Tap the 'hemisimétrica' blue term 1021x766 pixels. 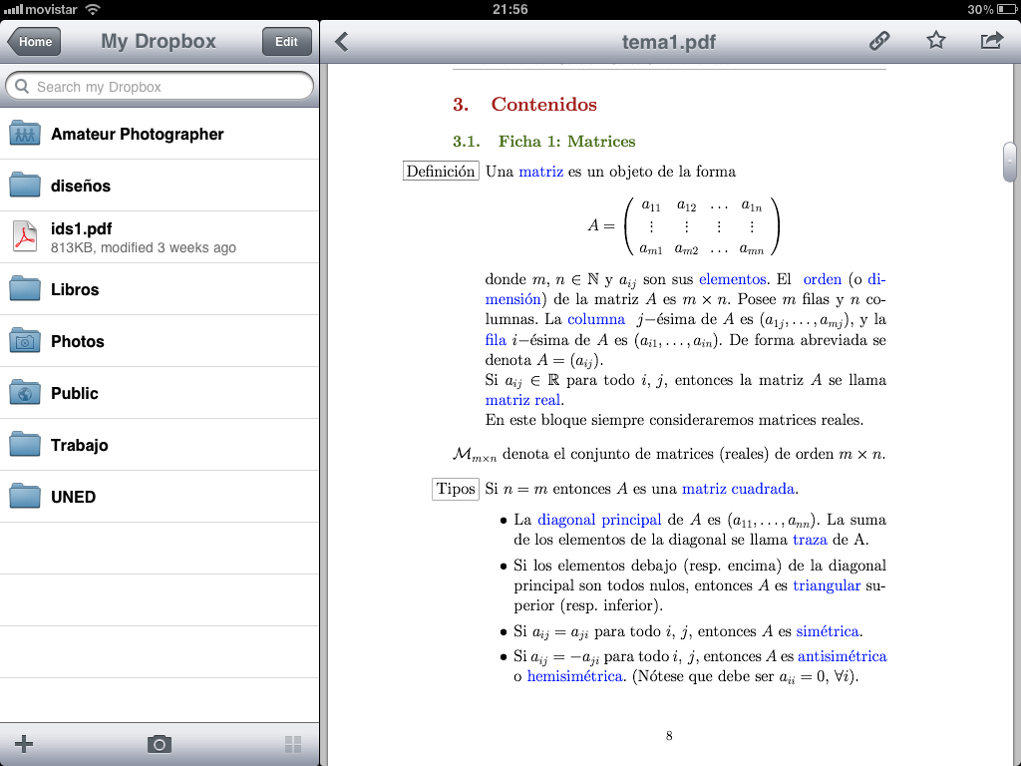point(575,676)
